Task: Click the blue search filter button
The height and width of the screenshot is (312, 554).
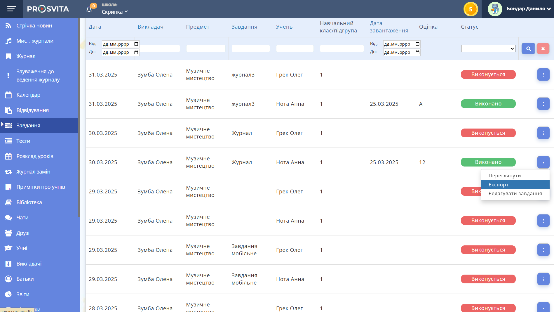Action: coord(528,48)
